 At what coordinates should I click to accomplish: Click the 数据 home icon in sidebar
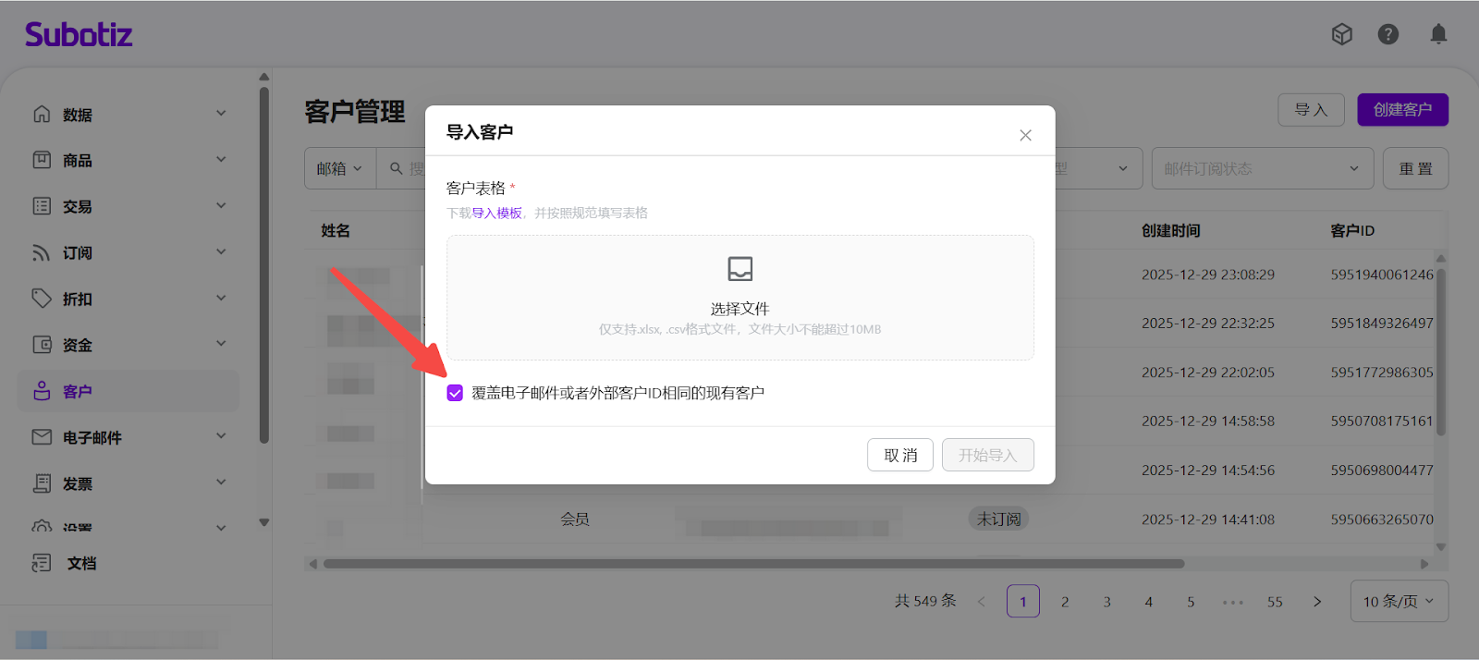tap(42, 114)
